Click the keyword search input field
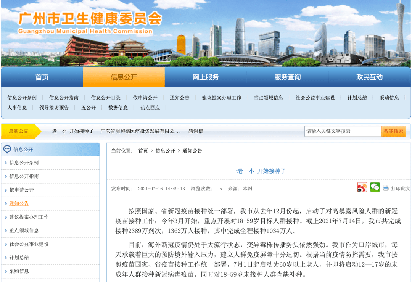 [x=343, y=131]
